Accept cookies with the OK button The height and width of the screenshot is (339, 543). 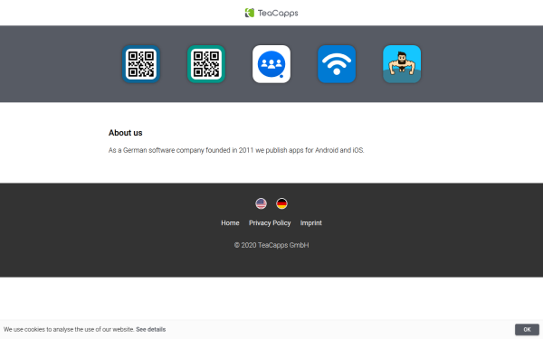point(527,330)
